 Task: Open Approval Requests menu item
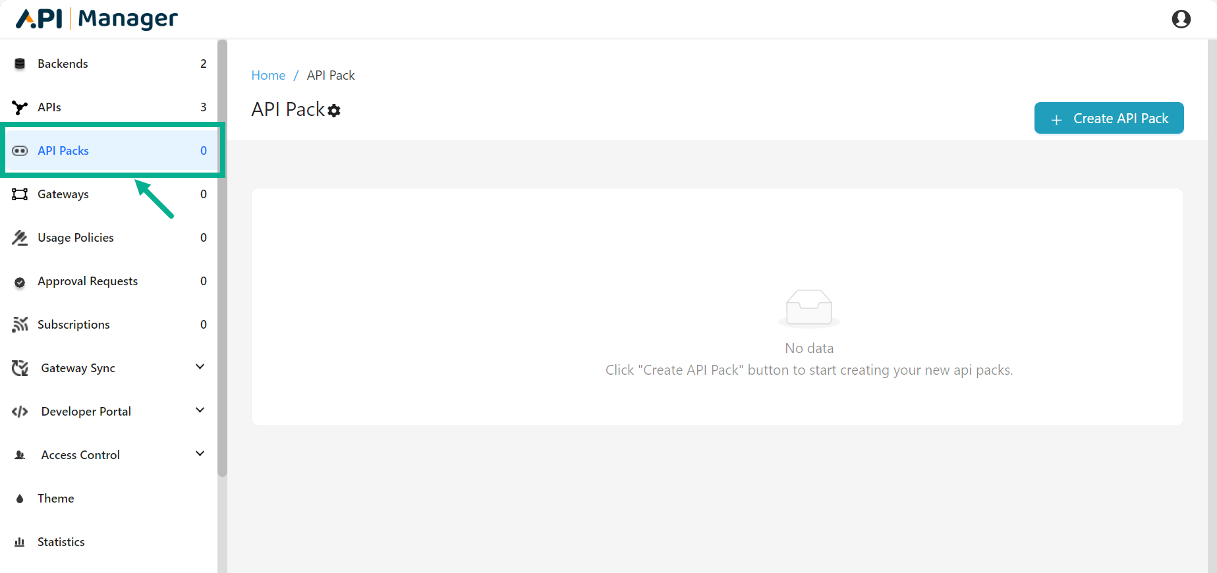point(88,281)
